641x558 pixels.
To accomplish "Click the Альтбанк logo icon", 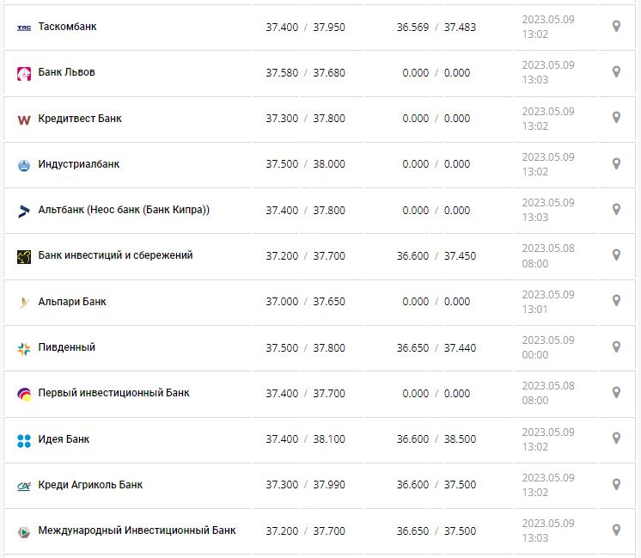I will pyautogui.click(x=24, y=211).
